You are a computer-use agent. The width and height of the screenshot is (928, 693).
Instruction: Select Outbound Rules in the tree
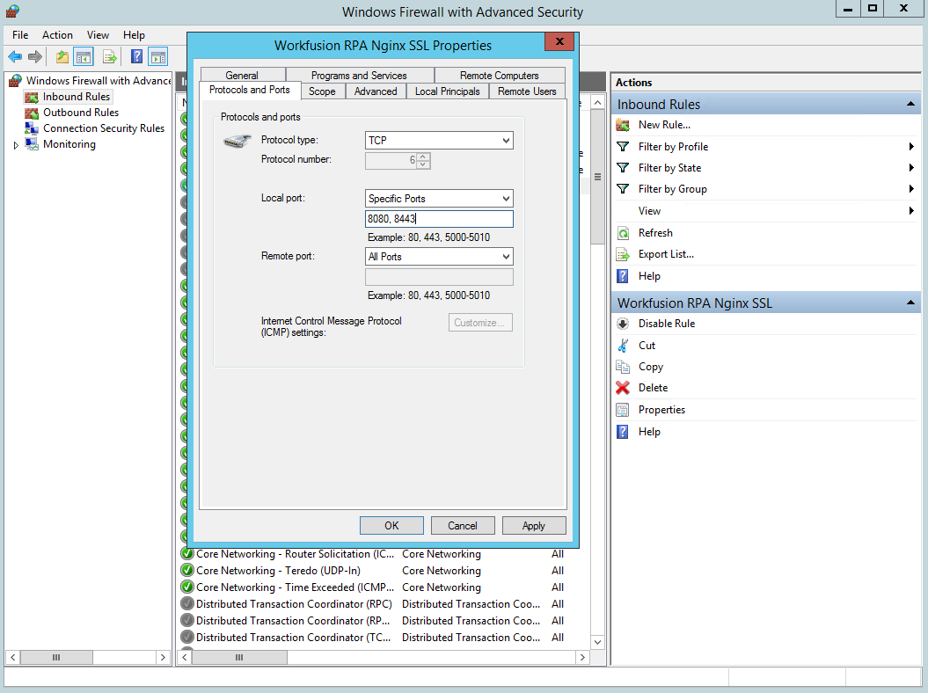81,113
